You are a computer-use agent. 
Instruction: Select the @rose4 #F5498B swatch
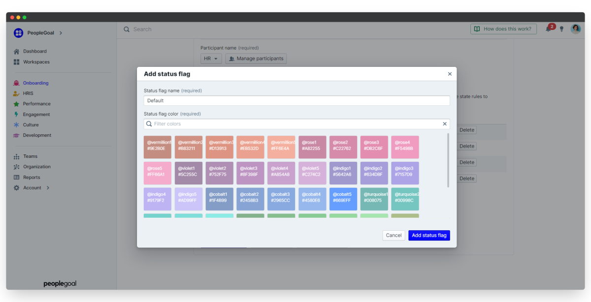[x=405, y=147]
